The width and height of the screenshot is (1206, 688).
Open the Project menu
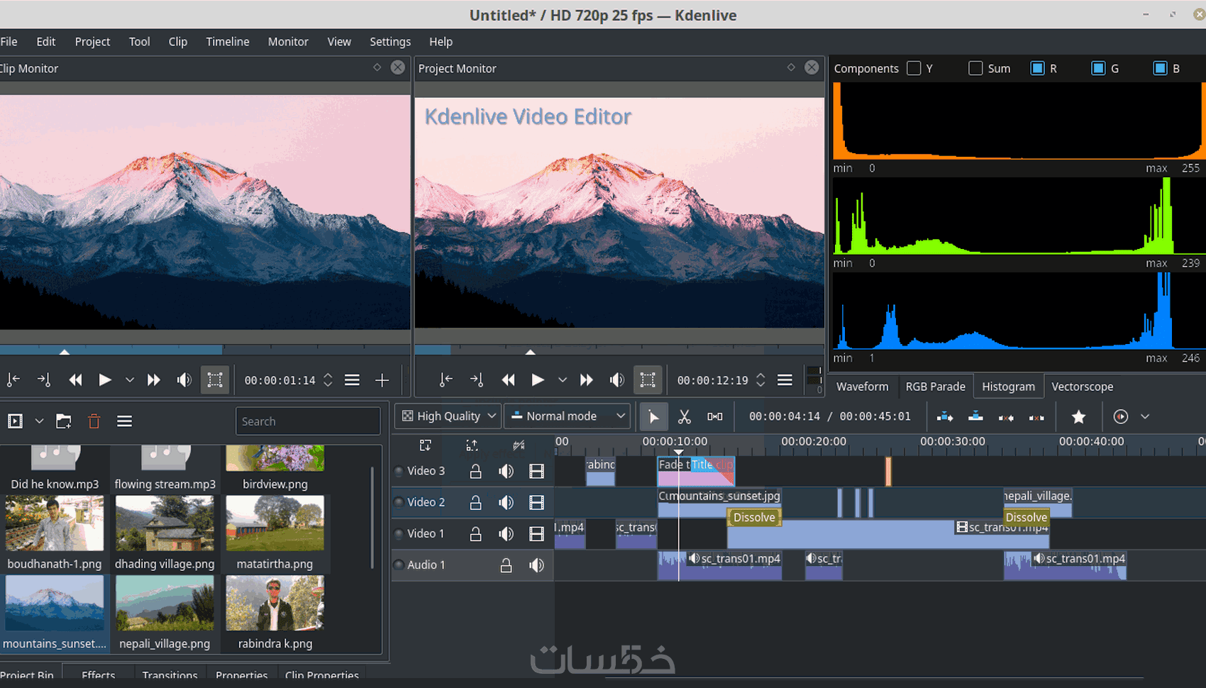tap(92, 42)
